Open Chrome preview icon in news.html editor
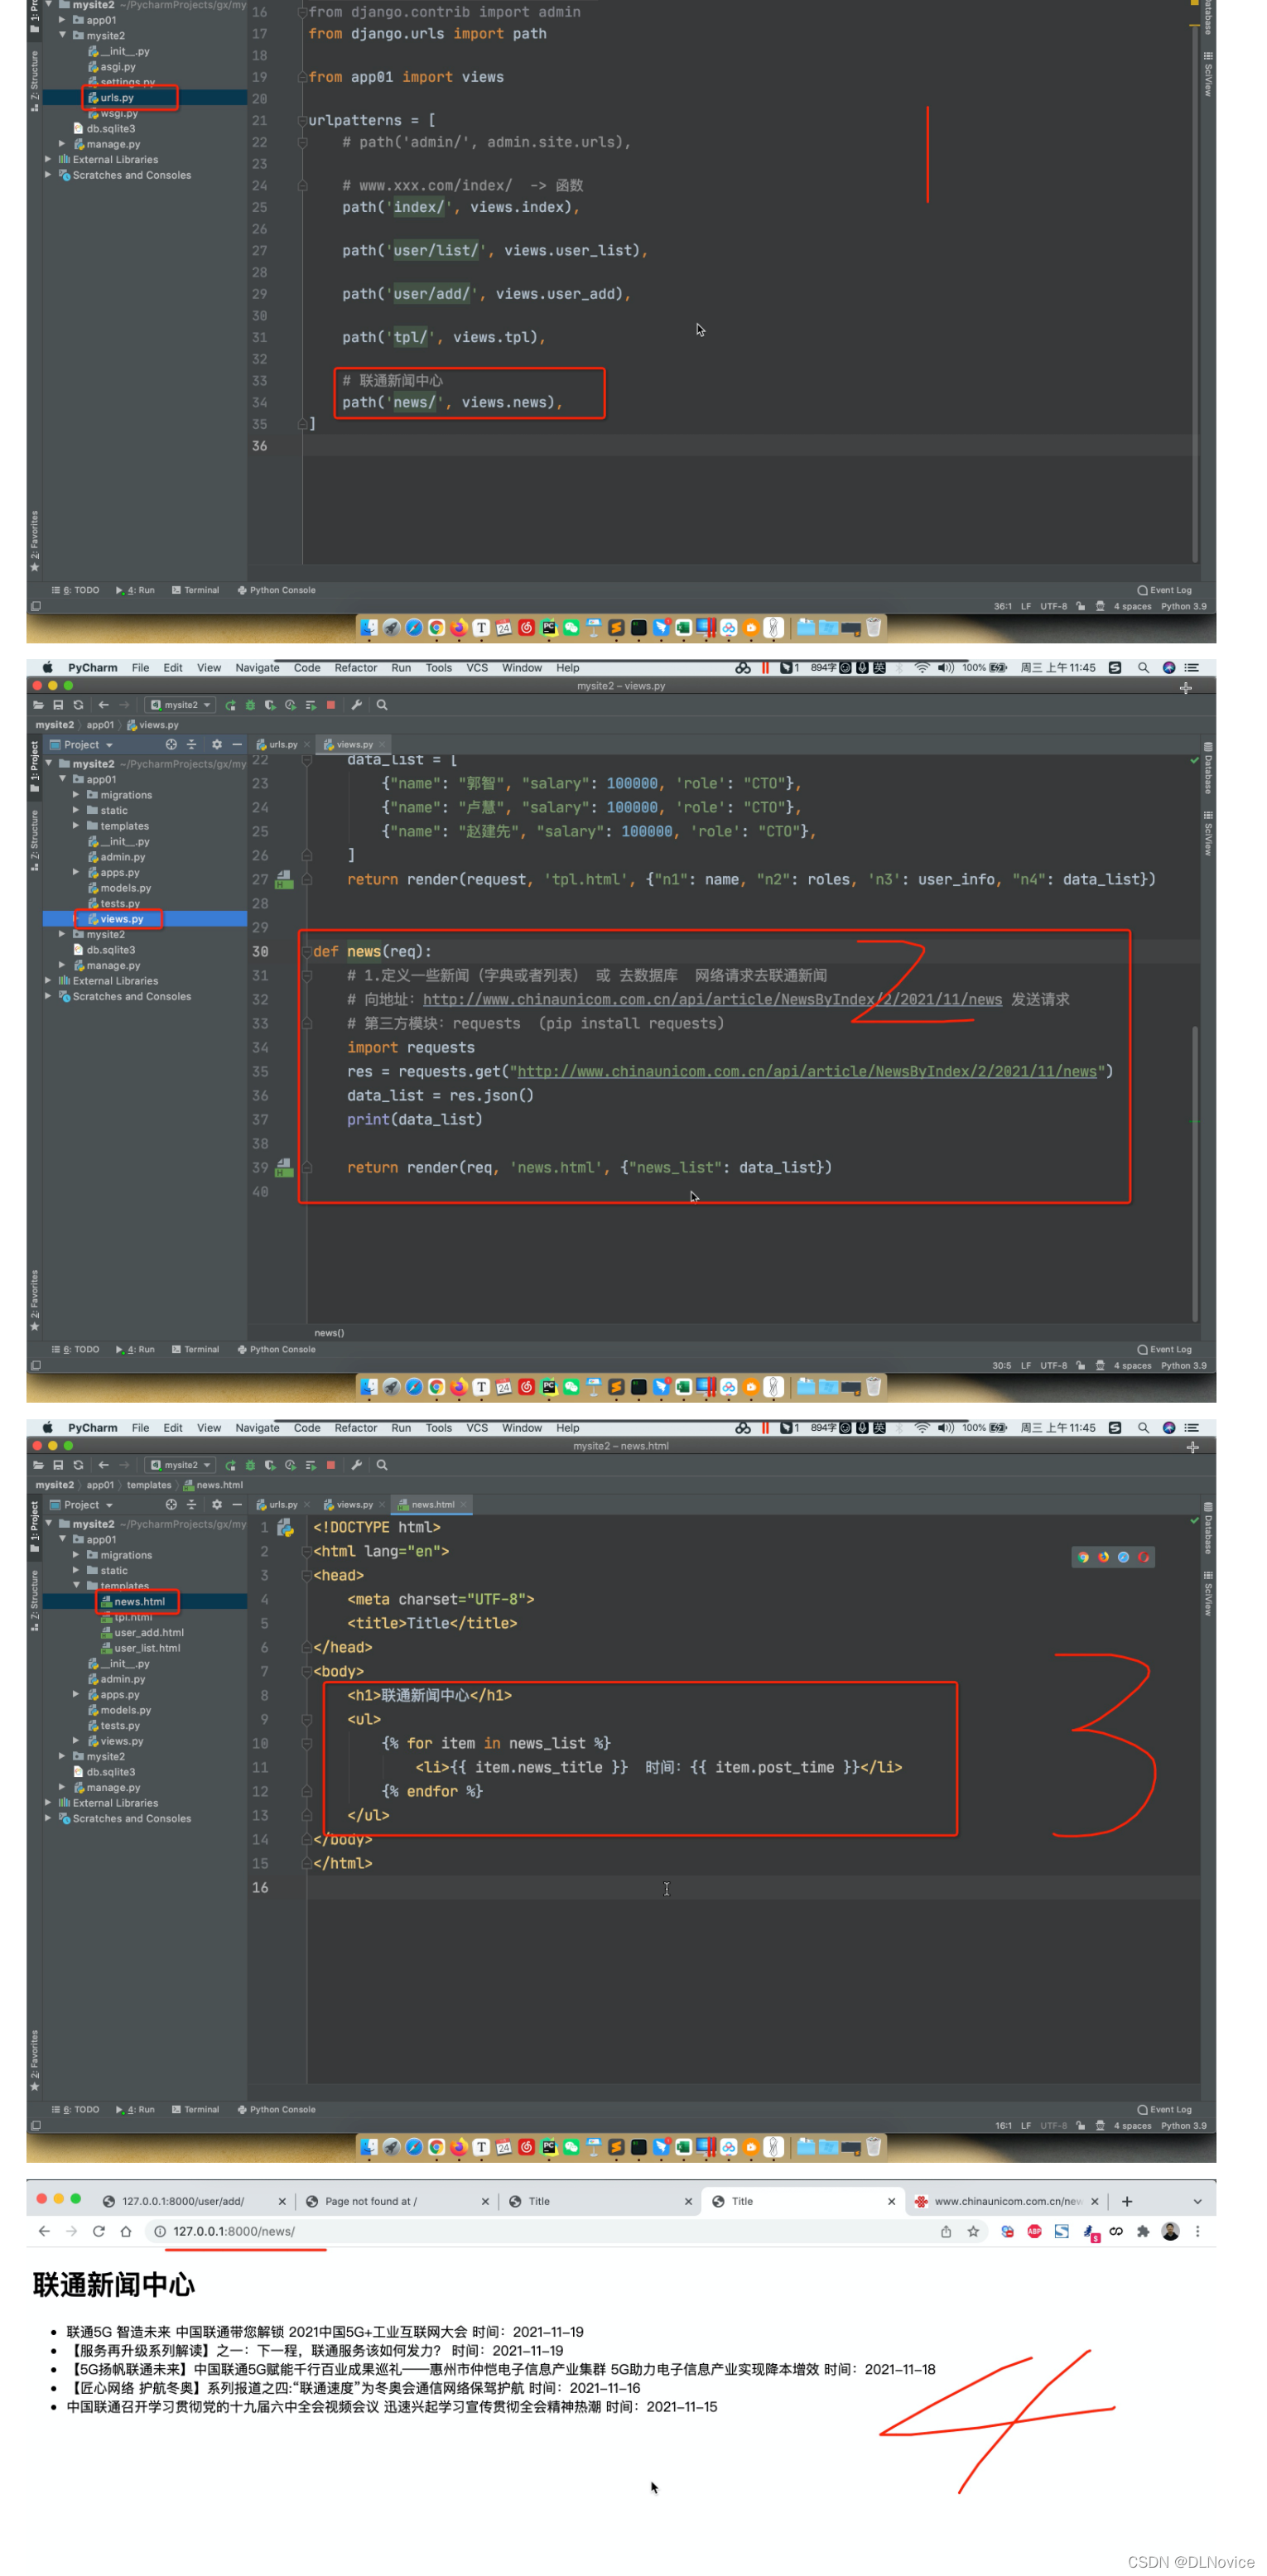Screen dimensions: 1267x2576 (1084, 1557)
